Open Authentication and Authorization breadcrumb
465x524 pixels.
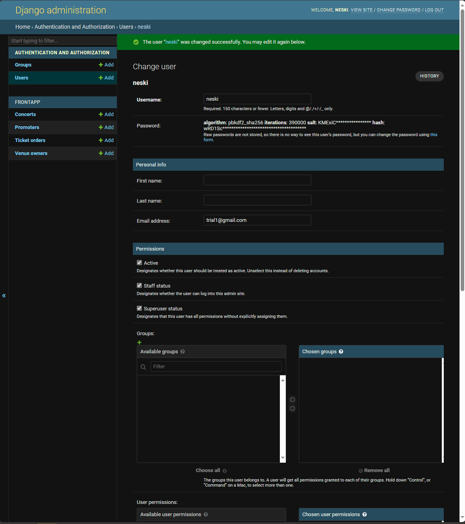click(74, 27)
